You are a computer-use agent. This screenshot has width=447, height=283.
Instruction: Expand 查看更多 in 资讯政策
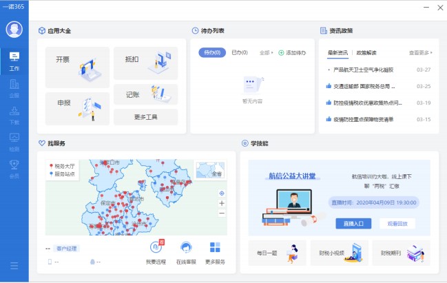pyautogui.click(x=421, y=52)
